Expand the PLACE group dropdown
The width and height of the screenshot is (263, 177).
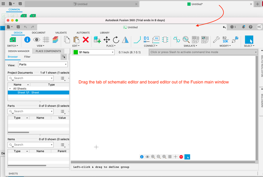point(111,46)
